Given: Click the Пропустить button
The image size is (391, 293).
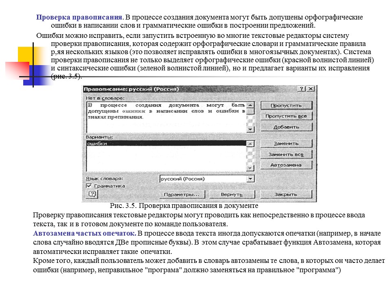Looking at the screenshot, I should [x=288, y=105].
